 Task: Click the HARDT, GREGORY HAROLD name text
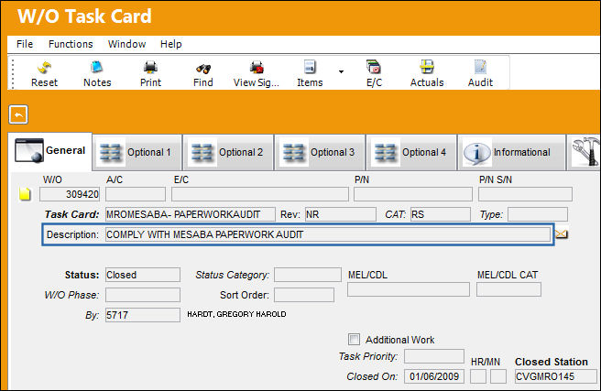coord(236,314)
